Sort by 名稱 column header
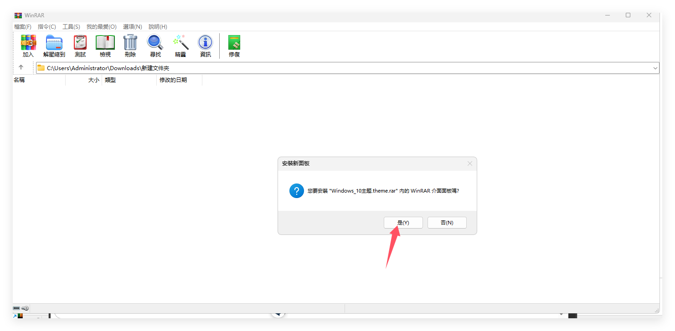 tap(39, 80)
